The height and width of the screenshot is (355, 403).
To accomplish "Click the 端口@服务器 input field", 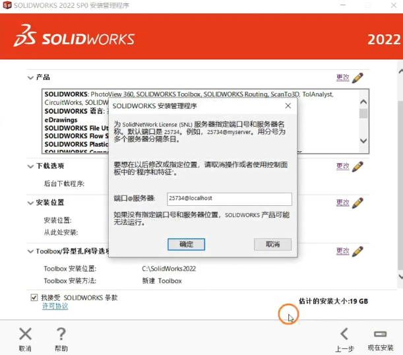I will (228, 199).
